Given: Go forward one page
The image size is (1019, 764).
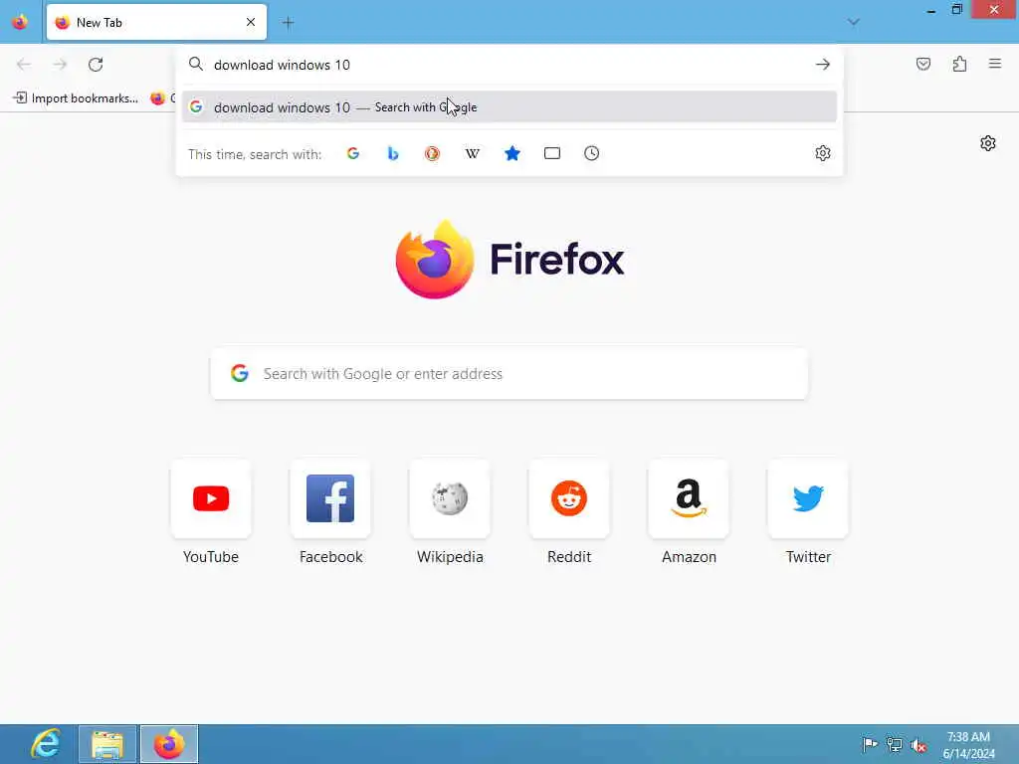Looking at the screenshot, I should (x=60, y=65).
